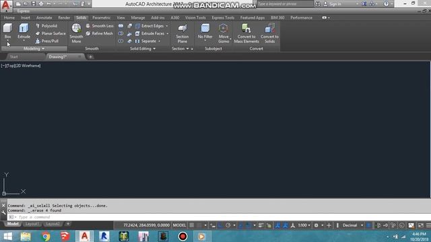Toggle MODEL space button in status bar
The width and height of the screenshot is (431, 242).
(179, 225)
